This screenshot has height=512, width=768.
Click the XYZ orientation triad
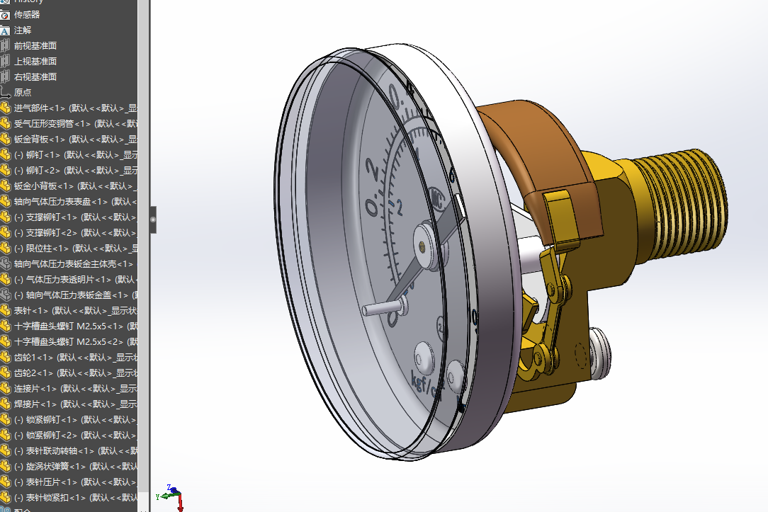coord(171,497)
